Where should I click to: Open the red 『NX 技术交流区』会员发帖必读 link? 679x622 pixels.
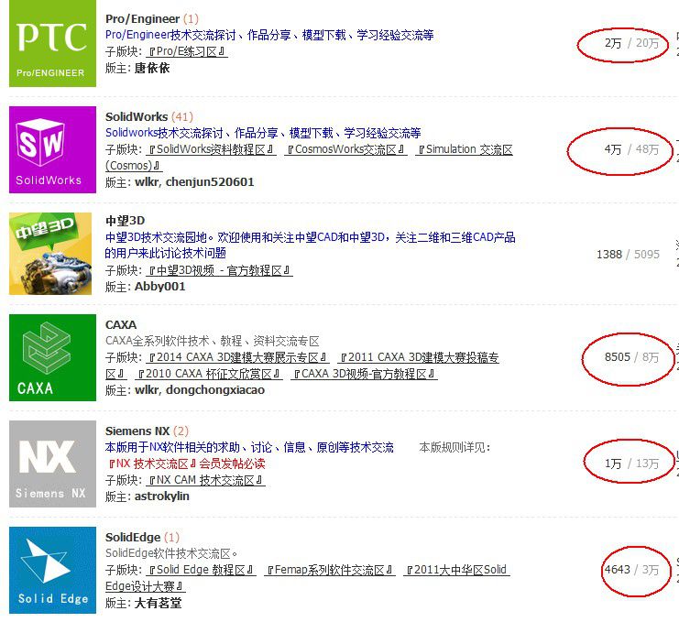pyautogui.click(x=185, y=464)
